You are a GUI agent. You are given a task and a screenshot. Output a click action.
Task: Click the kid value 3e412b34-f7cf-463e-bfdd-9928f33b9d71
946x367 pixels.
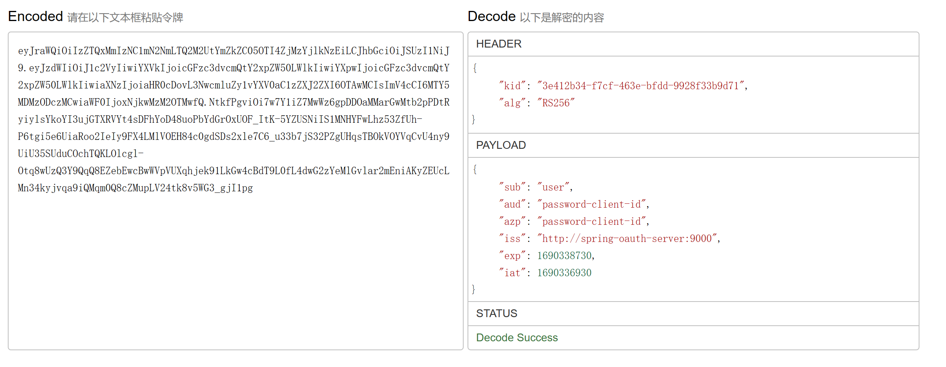tap(640, 86)
